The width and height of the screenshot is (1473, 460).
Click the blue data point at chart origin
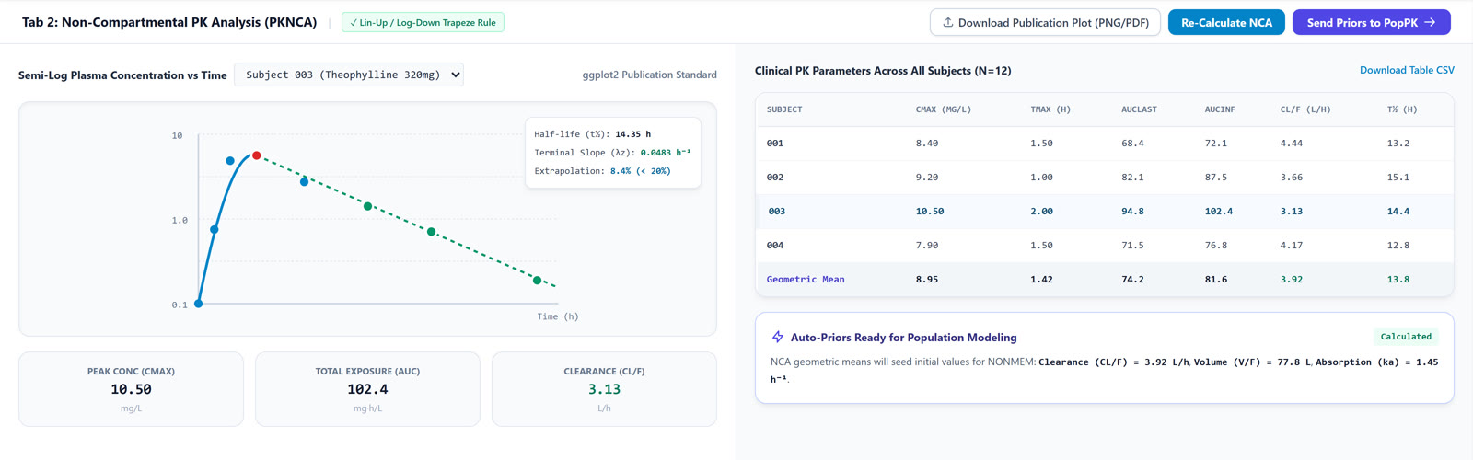click(x=199, y=304)
